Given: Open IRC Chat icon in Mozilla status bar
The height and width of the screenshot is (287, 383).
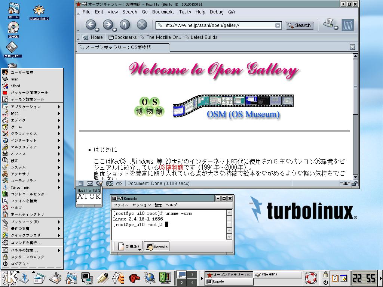Looking at the screenshot, I should point(119,183).
